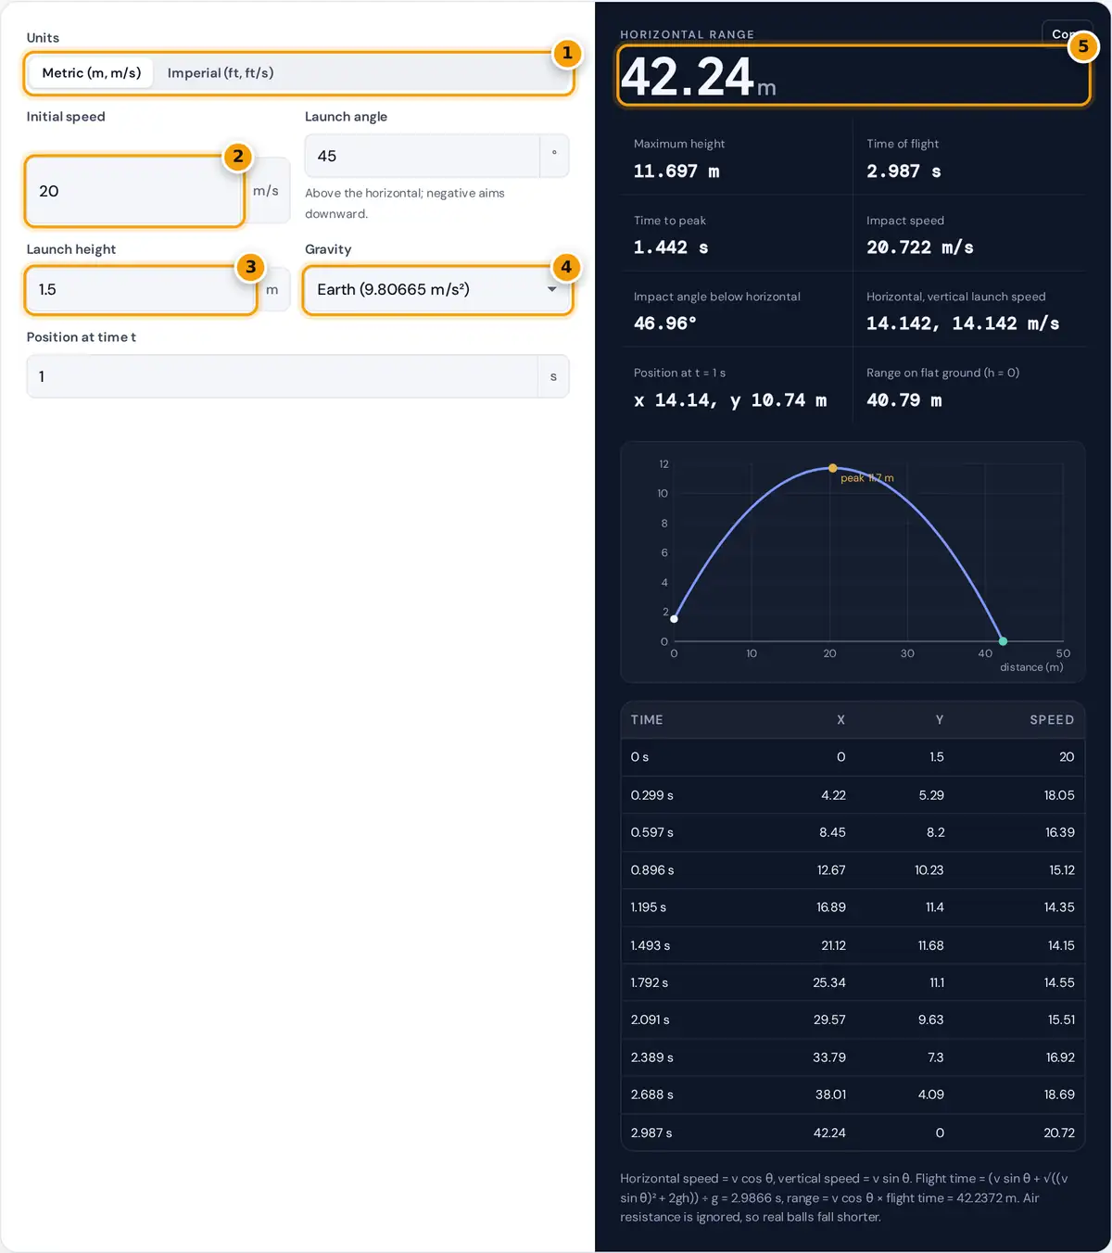Click the m/s unit beside initial speed
Image resolution: width=1112 pixels, height=1253 pixels.
click(266, 191)
